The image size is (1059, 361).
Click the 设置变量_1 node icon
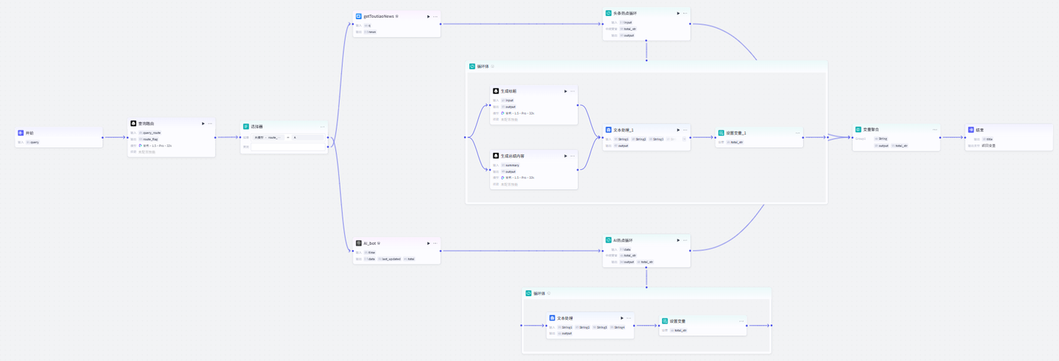(x=721, y=133)
